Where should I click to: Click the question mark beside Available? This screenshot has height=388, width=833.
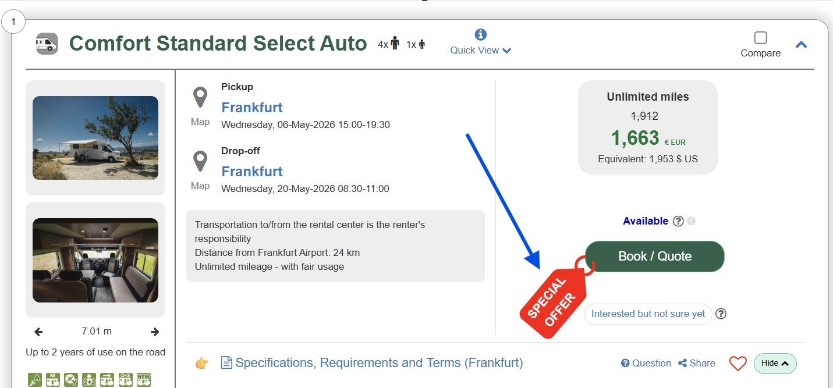point(678,221)
